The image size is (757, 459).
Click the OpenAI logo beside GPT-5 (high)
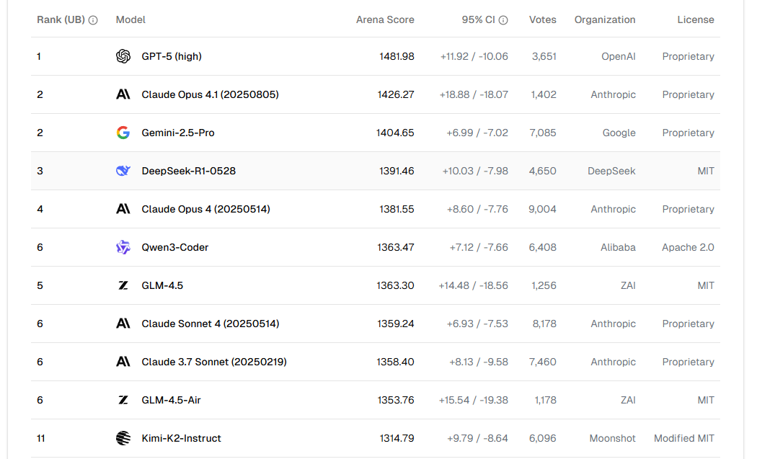(123, 56)
